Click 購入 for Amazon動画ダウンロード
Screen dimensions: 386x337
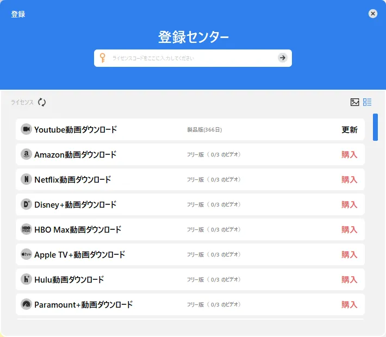pos(349,154)
